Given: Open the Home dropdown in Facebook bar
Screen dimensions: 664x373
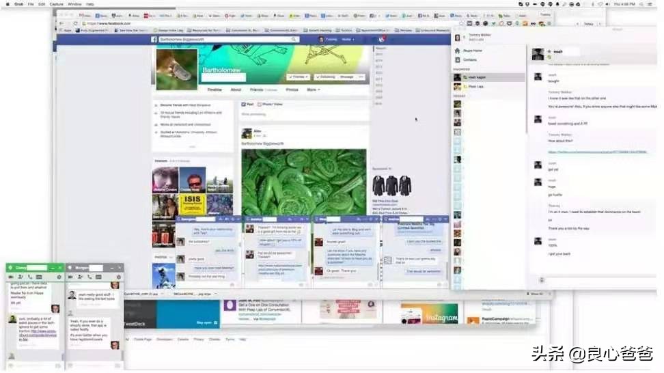Looking at the screenshot, I should [348, 40].
